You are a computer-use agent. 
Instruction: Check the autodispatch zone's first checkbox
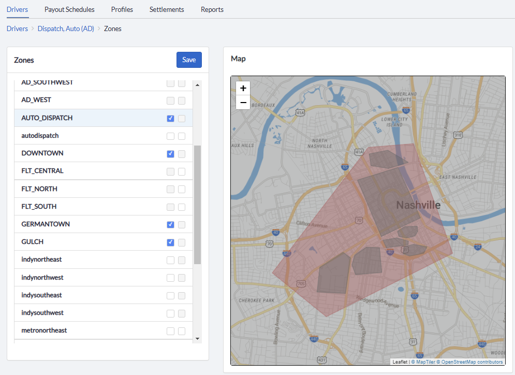(170, 136)
